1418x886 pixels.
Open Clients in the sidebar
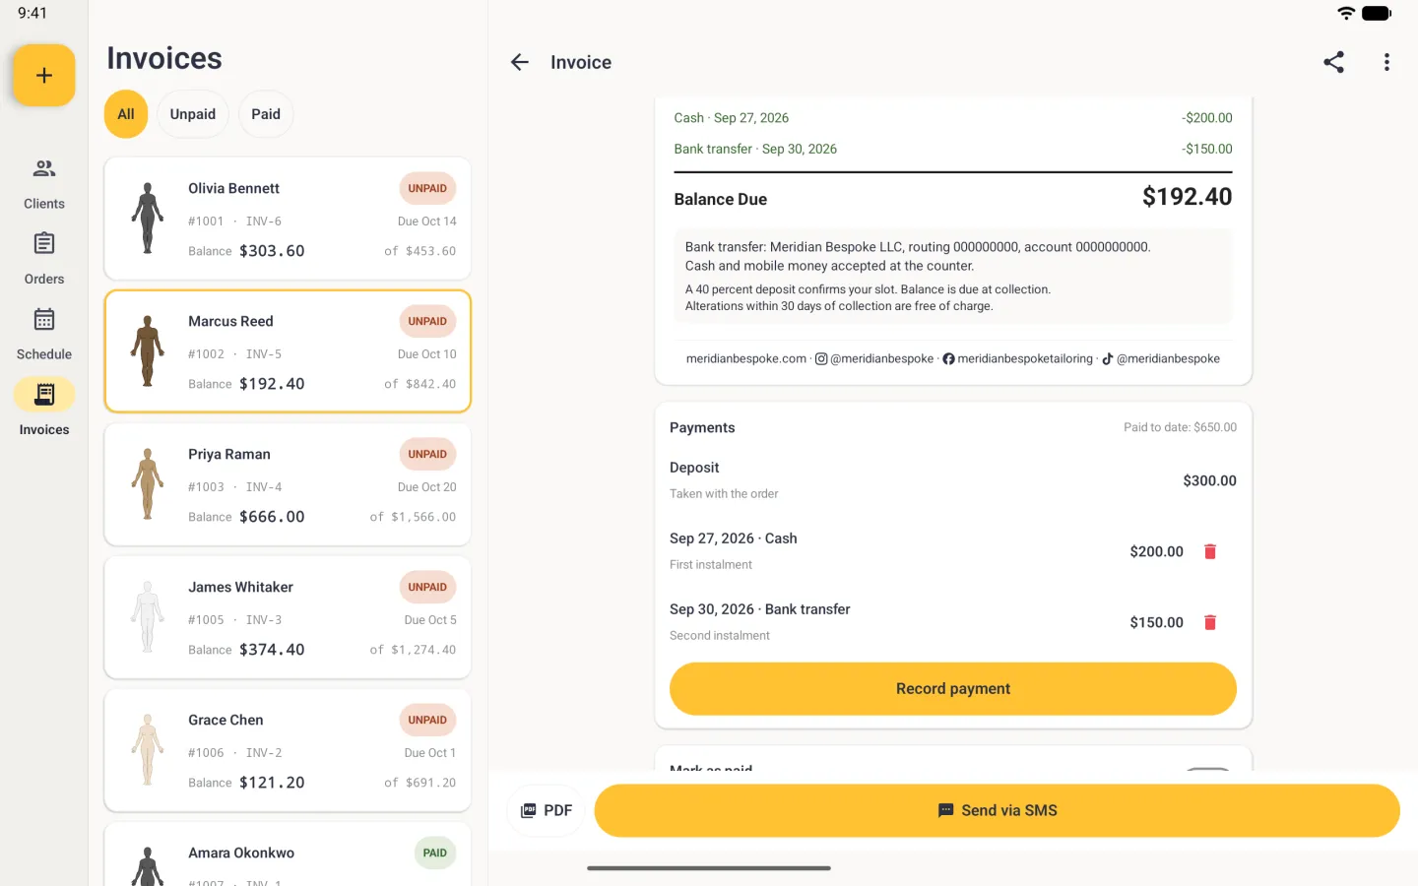44,184
